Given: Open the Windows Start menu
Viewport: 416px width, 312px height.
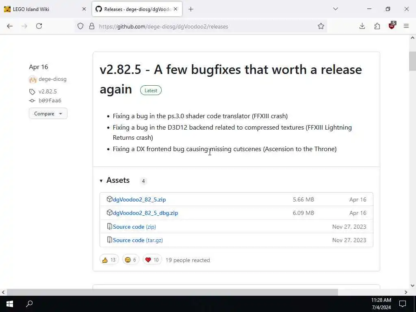Looking at the screenshot, I should point(10,304).
